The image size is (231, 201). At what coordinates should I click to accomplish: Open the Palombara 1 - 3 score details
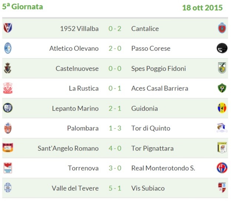115,128
